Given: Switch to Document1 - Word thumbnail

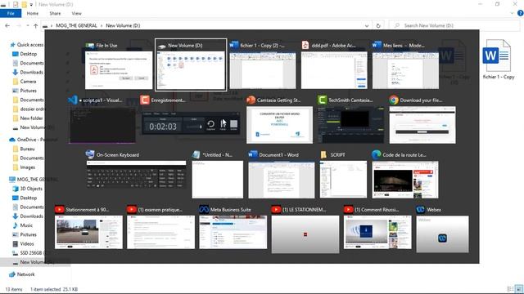Looking at the screenshot, I should [x=282, y=180].
